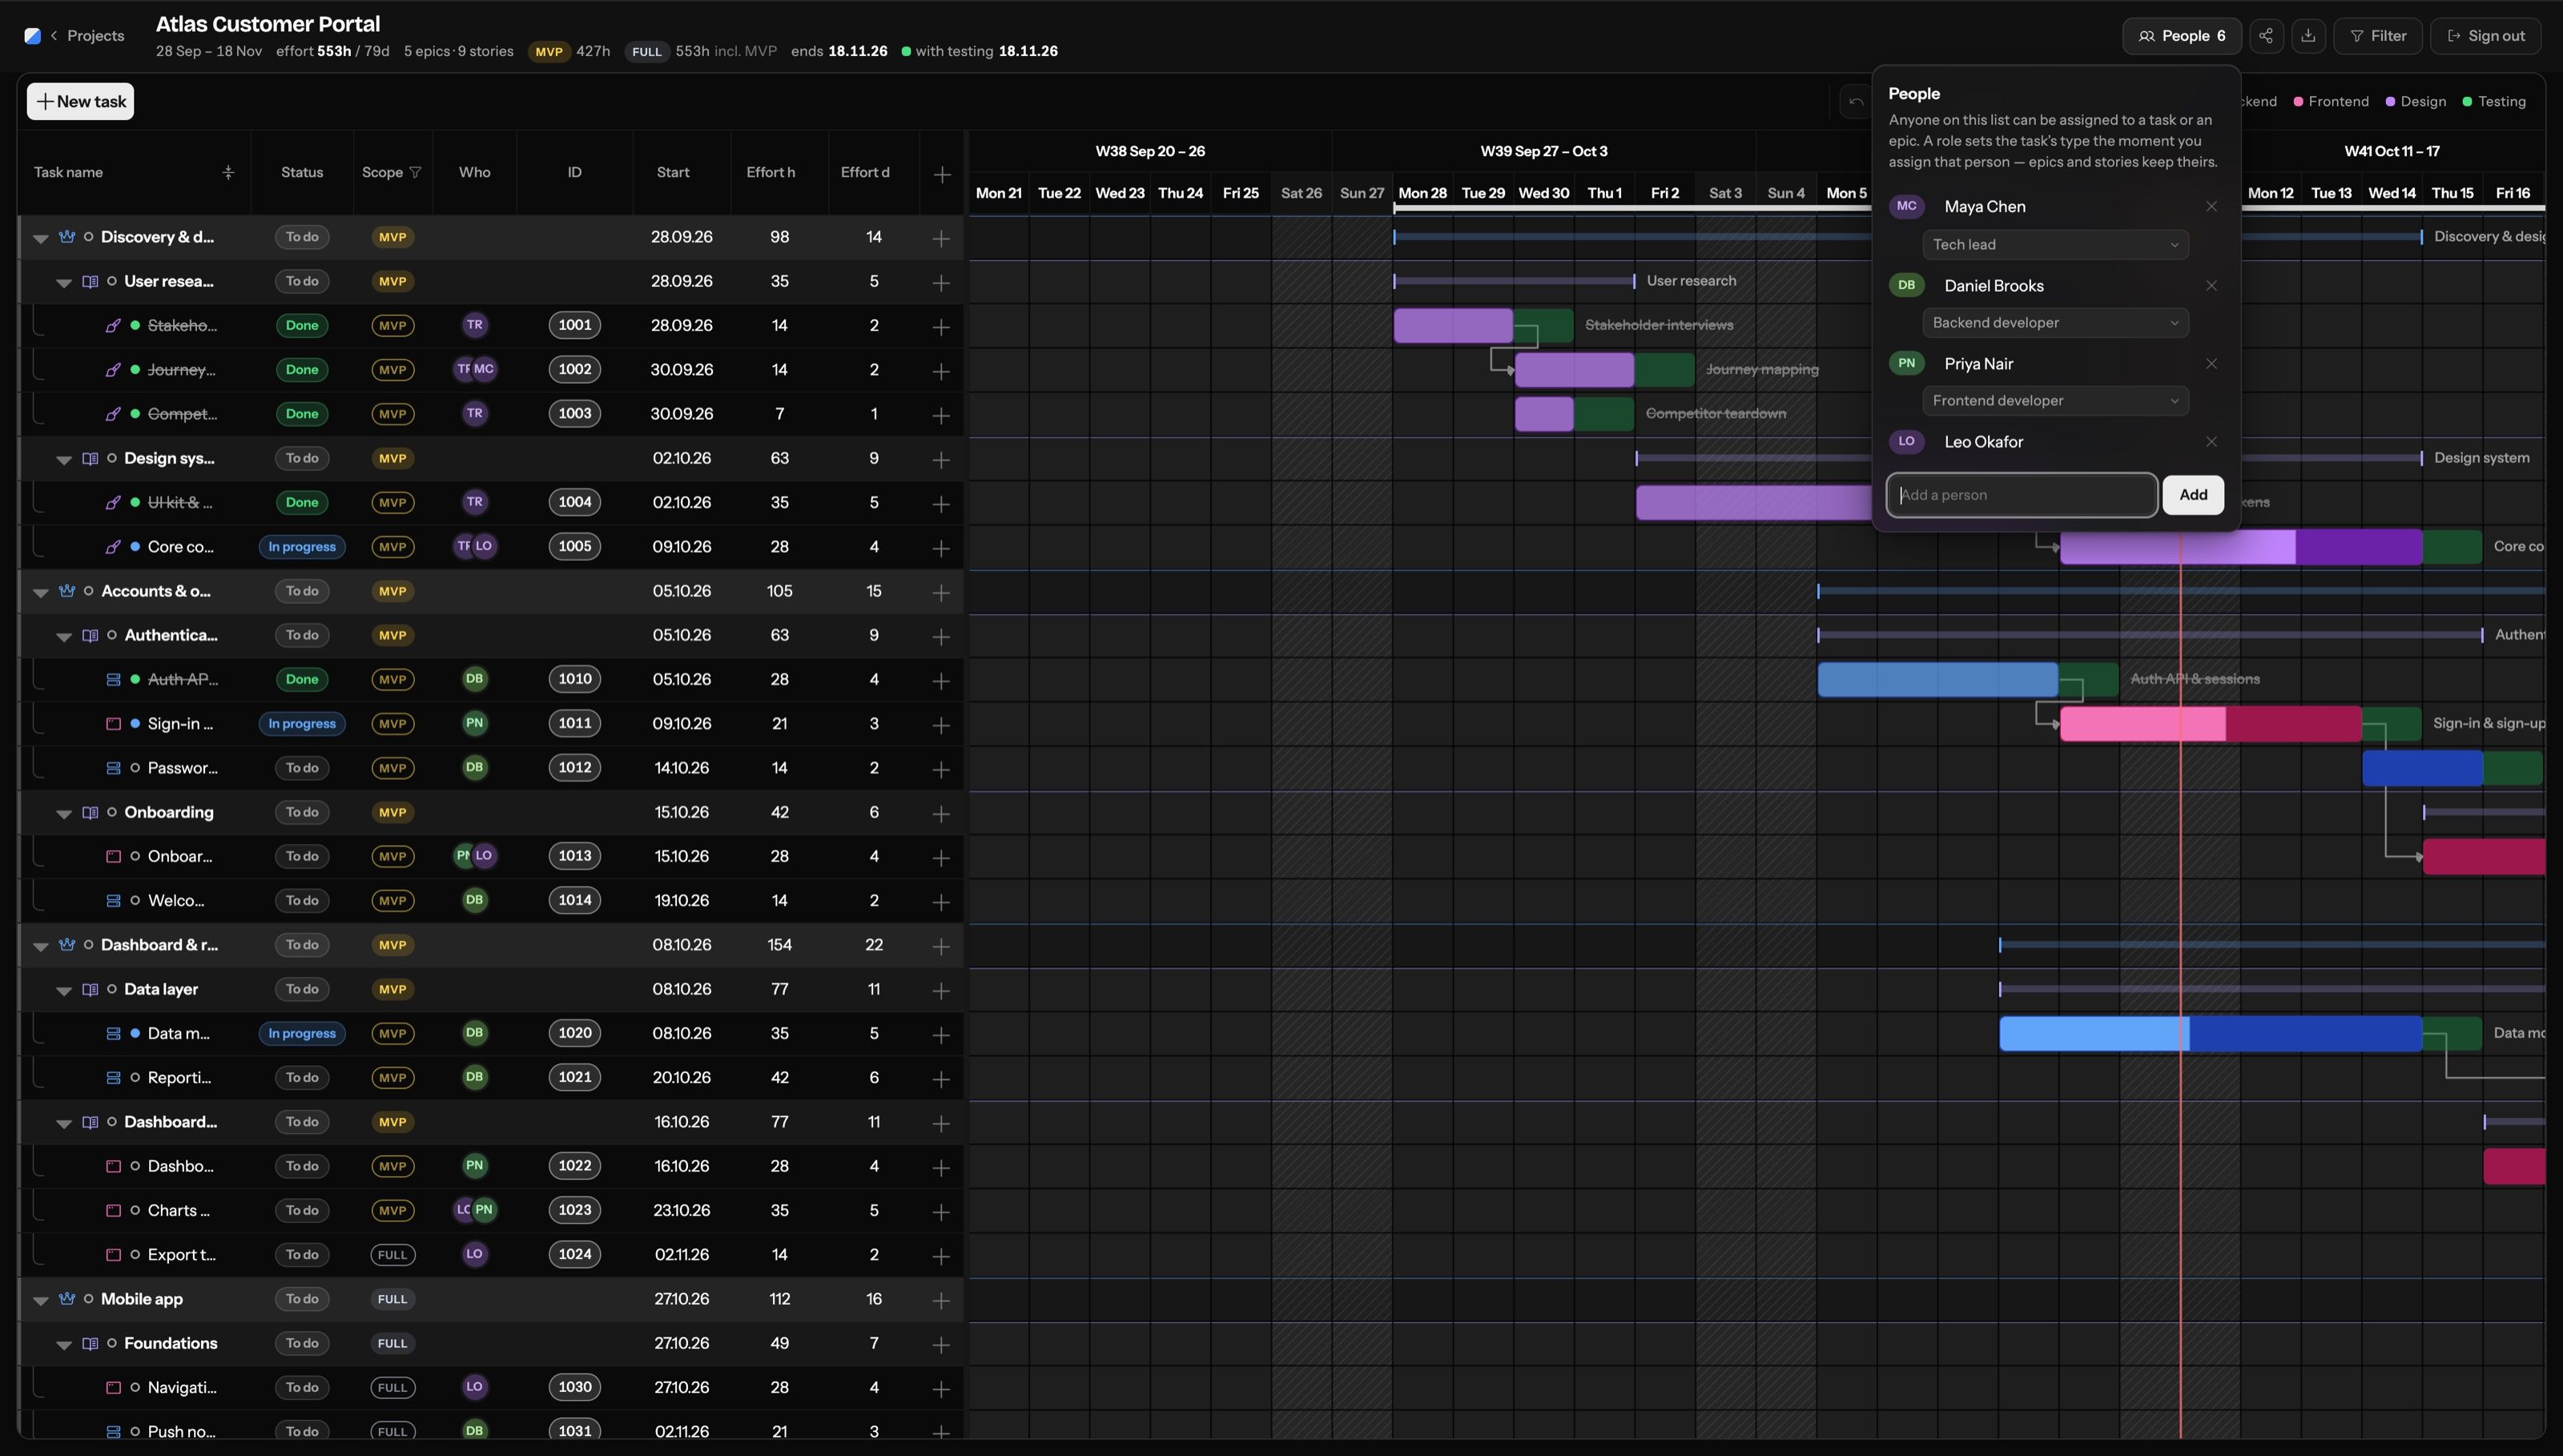The width and height of the screenshot is (2563, 1456).
Task: Click the Auth API & sessions blue bar
Action: coord(1937,680)
